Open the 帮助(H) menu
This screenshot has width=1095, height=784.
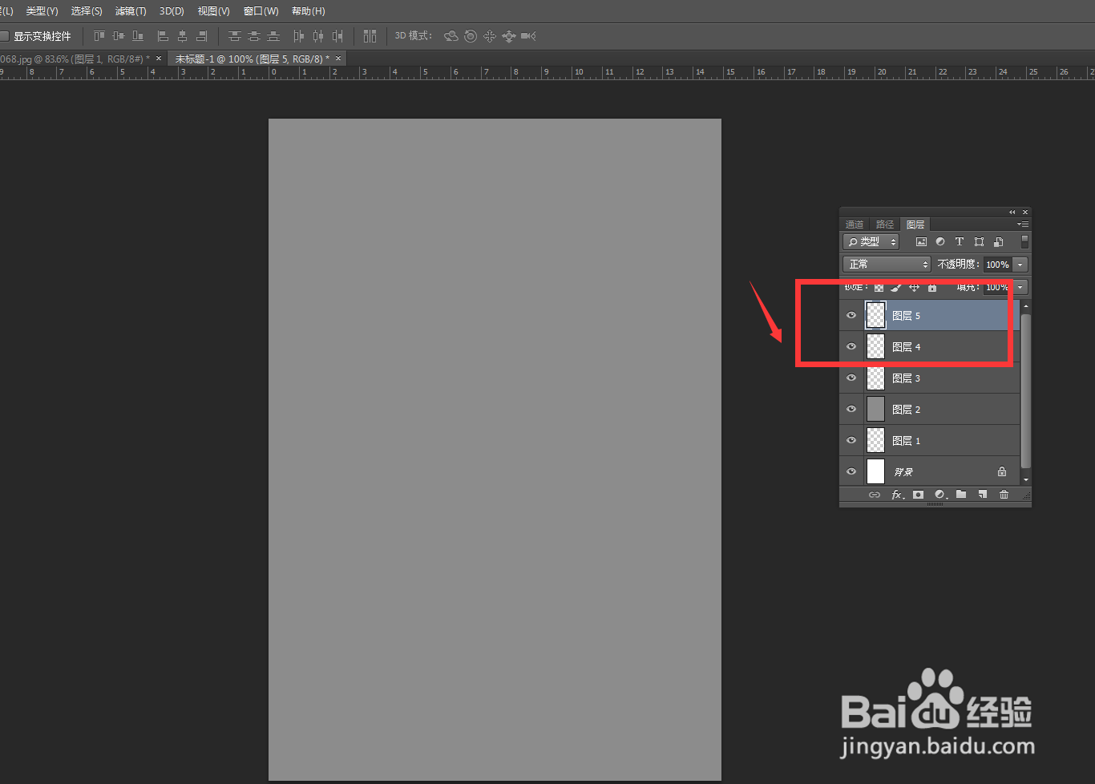(308, 11)
